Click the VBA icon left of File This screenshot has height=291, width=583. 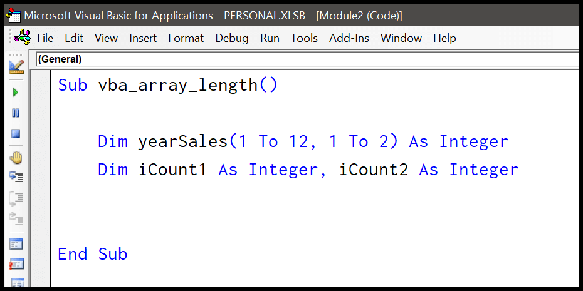[23, 38]
